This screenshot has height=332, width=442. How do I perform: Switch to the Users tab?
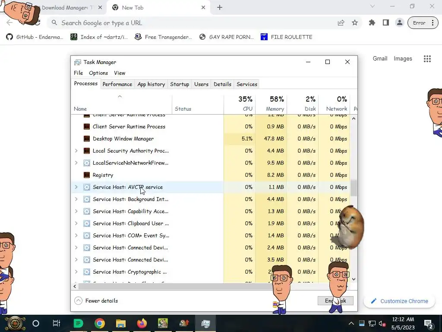(x=201, y=84)
